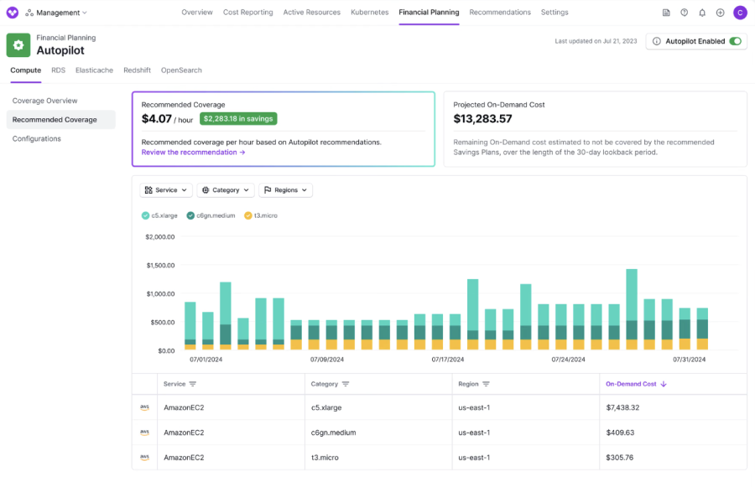This screenshot has height=487, width=755.
Task: Open the Regions filter dropdown
Action: (x=285, y=190)
